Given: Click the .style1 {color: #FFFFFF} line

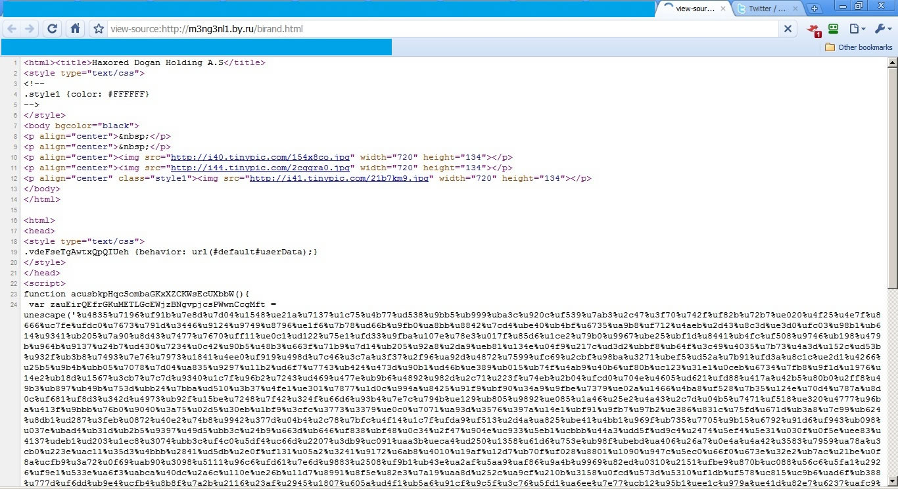Looking at the screenshot, I should 87,95.
